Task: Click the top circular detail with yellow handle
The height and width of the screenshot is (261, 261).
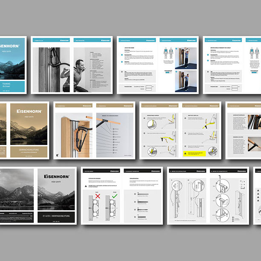Action: click(x=151, y=124)
